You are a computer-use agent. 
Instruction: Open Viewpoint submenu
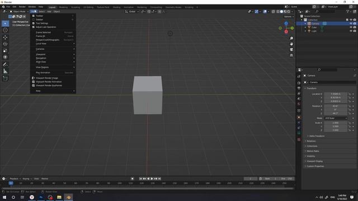point(53,55)
